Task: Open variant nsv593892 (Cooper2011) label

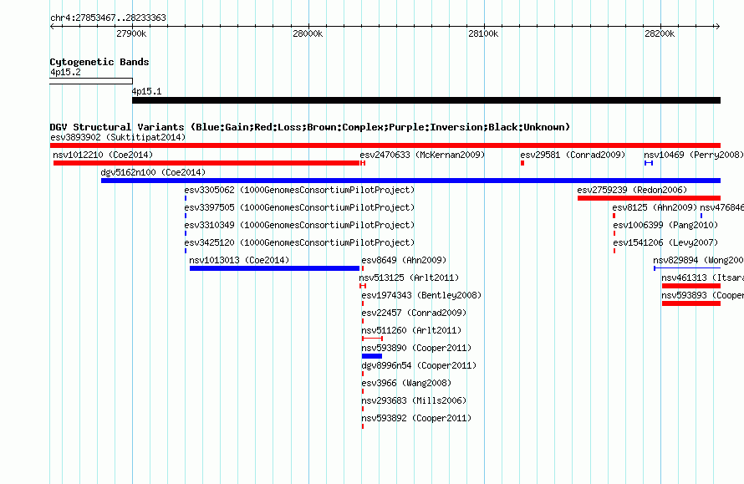Action: click(x=416, y=418)
